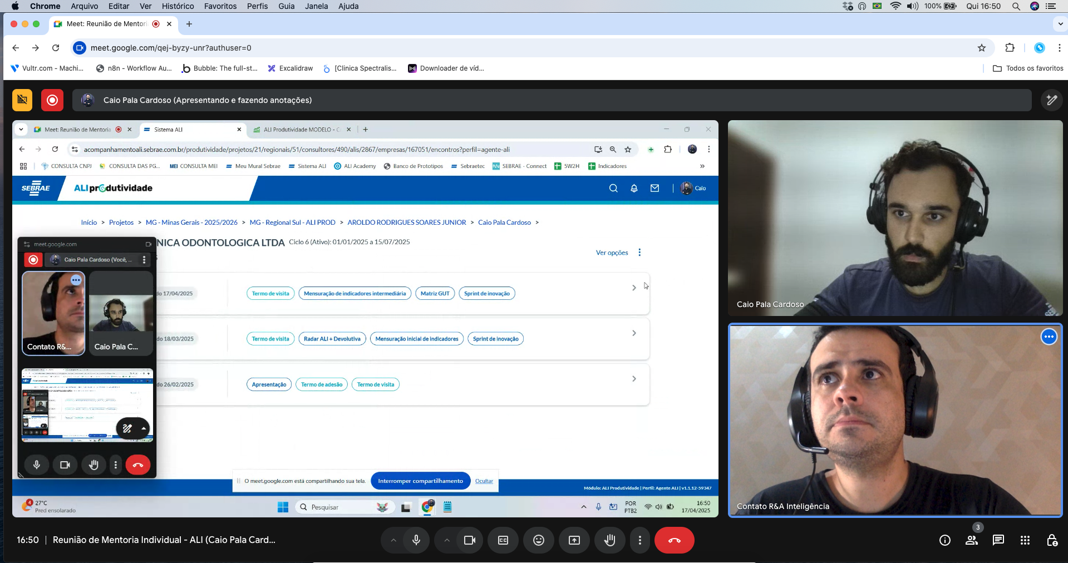This screenshot has height=563, width=1068.
Task: Open the Perfis menu in the menu bar
Action: click(257, 6)
